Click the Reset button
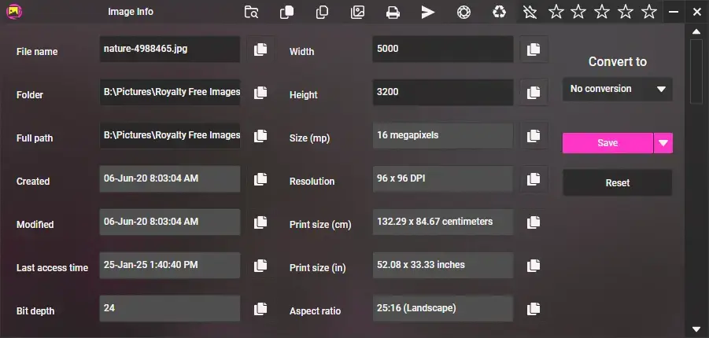This screenshot has height=338, width=709. coord(618,183)
